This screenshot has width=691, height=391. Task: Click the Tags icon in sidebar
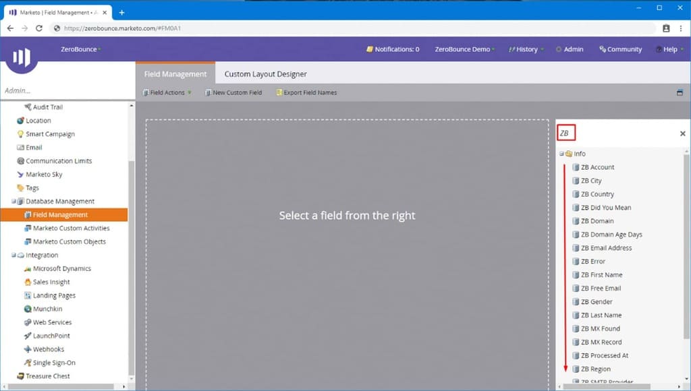point(20,188)
